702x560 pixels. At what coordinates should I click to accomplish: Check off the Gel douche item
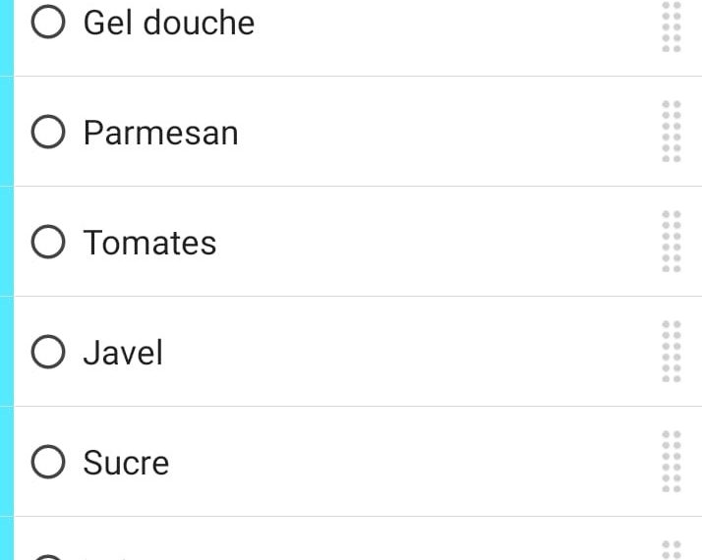(x=48, y=22)
